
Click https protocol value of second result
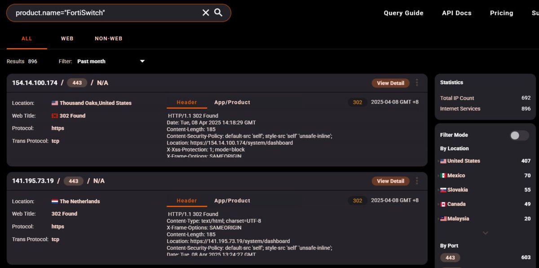pyautogui.click(x=57, y=227)
